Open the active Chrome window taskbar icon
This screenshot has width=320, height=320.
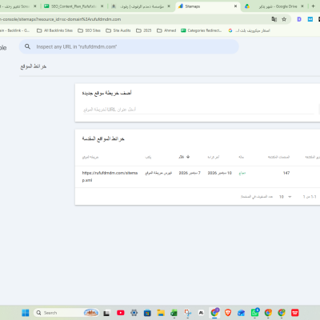[x=214, y=313]
